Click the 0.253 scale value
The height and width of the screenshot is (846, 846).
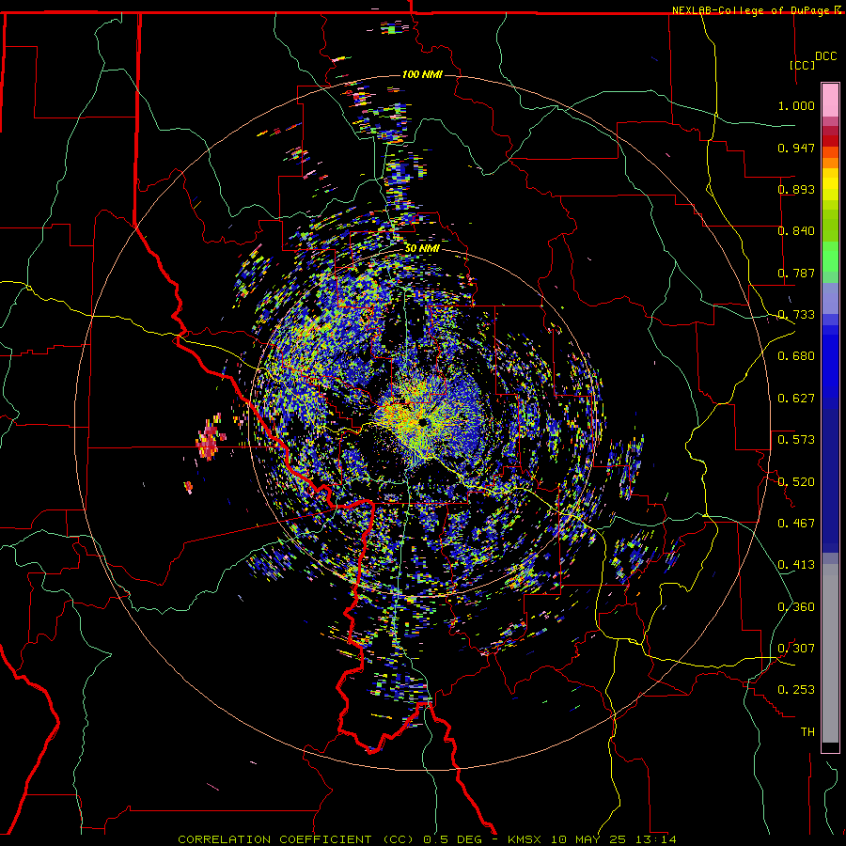tap(796, 690)
